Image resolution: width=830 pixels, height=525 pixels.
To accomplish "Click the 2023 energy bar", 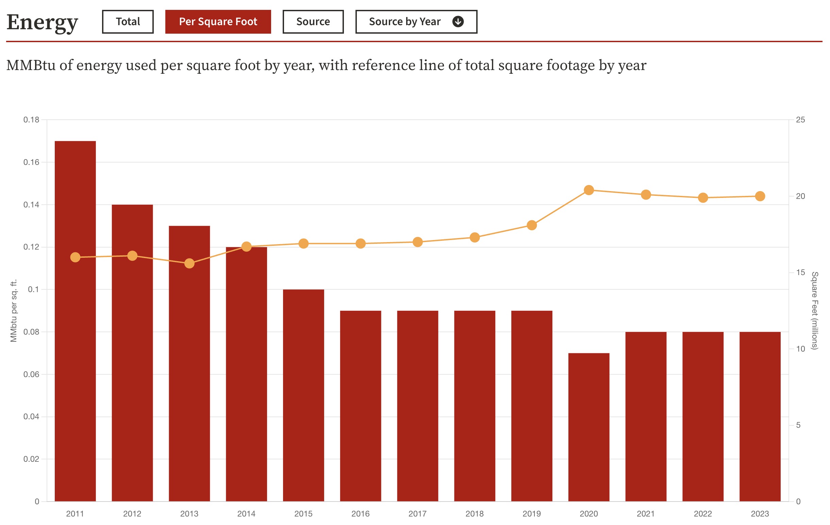I will coord(760,417).
